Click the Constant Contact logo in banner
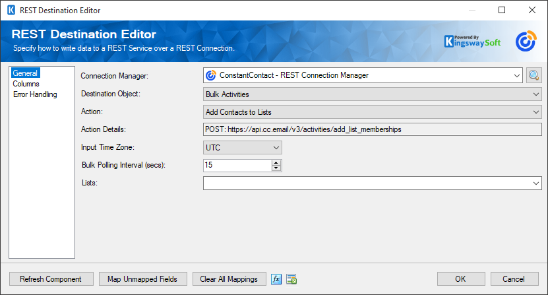The width and height of the screenshot is (548, 295). (526, 42)
